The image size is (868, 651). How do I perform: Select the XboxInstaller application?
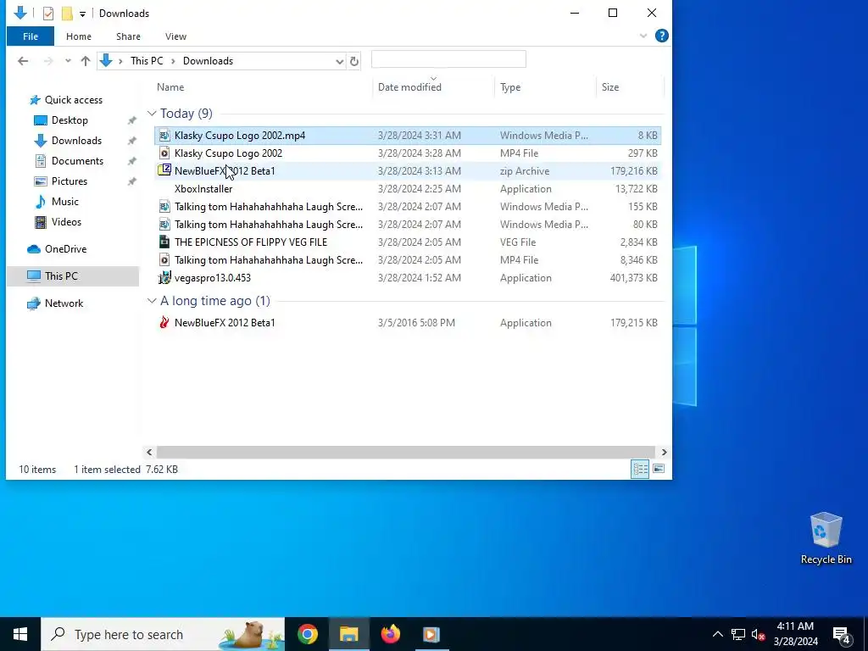point(408,189)
